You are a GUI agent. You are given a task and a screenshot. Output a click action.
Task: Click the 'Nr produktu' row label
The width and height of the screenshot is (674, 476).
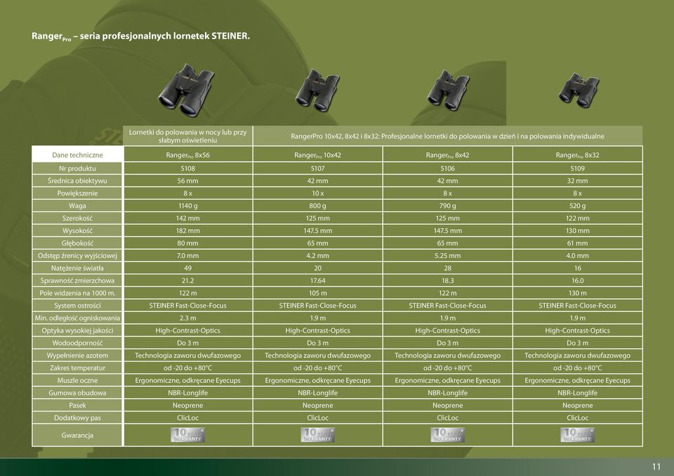[77, 168]
